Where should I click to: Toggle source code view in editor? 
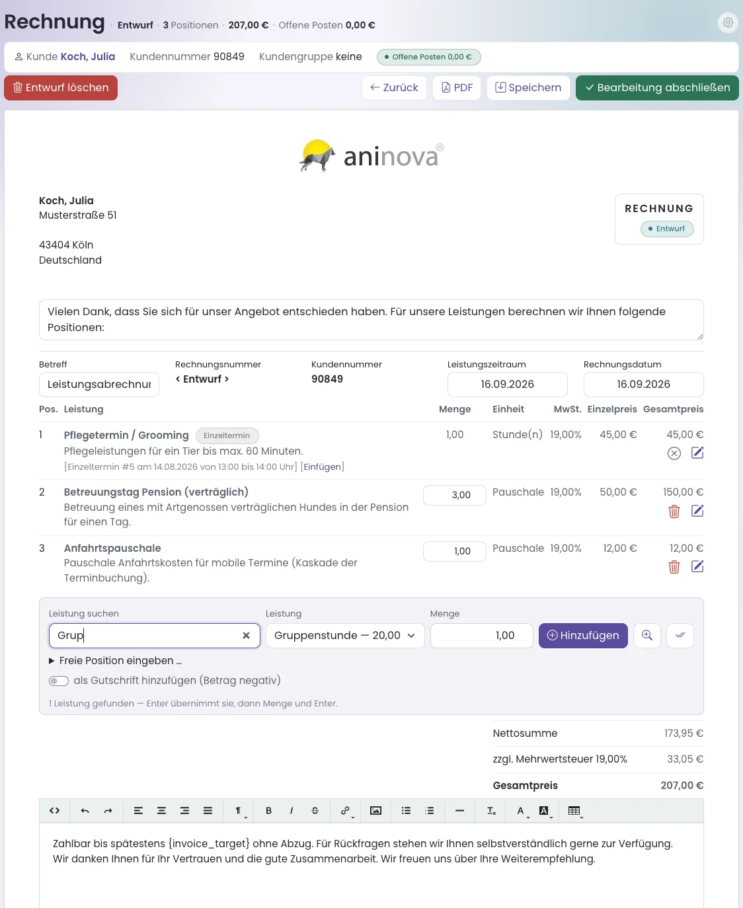pos(55,811)
